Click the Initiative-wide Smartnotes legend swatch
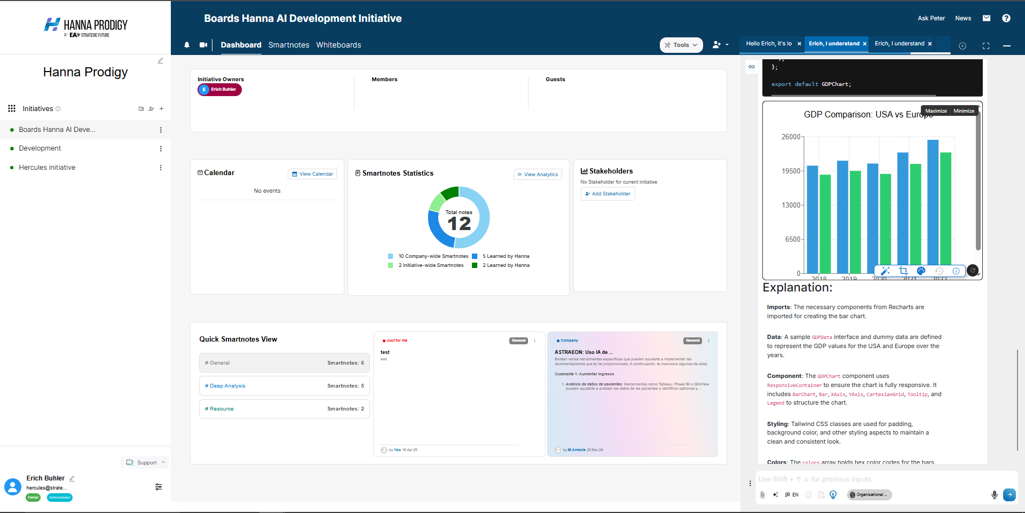Image resolution: width=1025 pixels, height=513 pixels. (391, 265)
